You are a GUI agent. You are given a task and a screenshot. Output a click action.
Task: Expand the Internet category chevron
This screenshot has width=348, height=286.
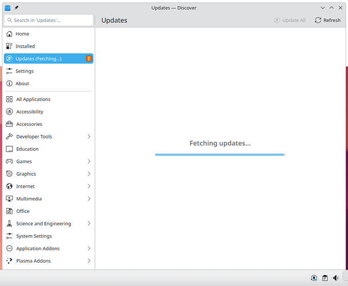(89, 186)
